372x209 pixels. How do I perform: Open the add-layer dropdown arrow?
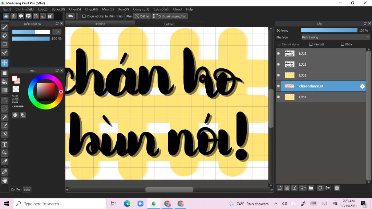coord(305,188)
